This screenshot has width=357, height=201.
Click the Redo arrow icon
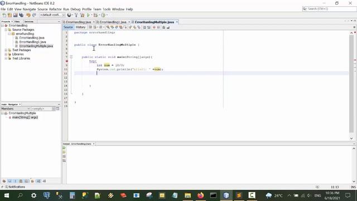point(34,15)
